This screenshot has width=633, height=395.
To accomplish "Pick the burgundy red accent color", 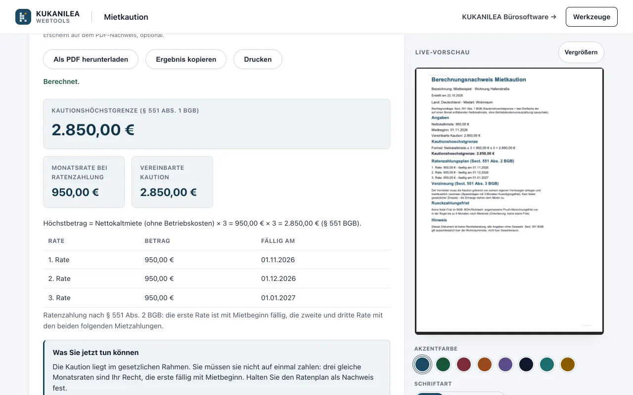I will (464, 364).
